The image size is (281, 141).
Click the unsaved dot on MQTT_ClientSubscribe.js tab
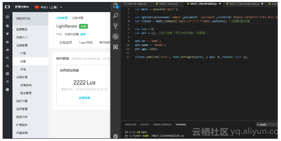(262, 4)
